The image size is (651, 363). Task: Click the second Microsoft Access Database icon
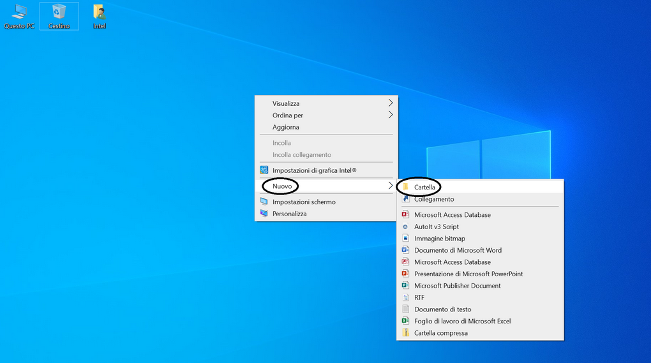click(406, 262)
